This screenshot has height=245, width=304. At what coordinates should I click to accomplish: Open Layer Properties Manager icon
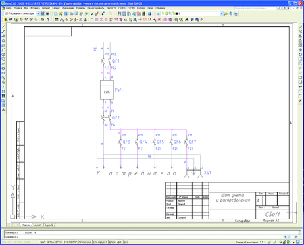158,13
